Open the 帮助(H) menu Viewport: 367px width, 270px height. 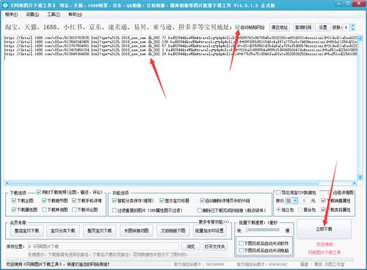(x=75, y=15)
